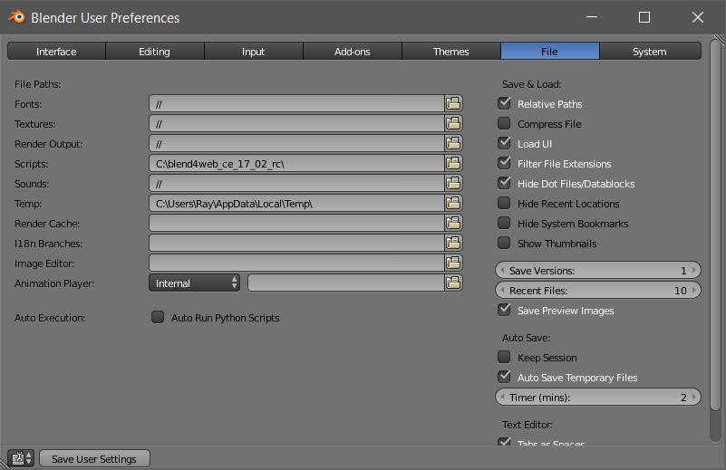
Task: Increase Timer (mins) with right arrow
Action: (693, 397)
